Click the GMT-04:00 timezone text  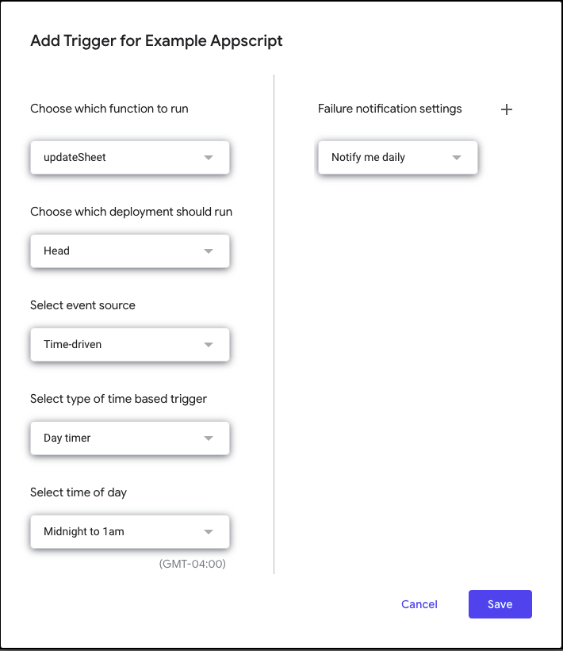[192, 564]
